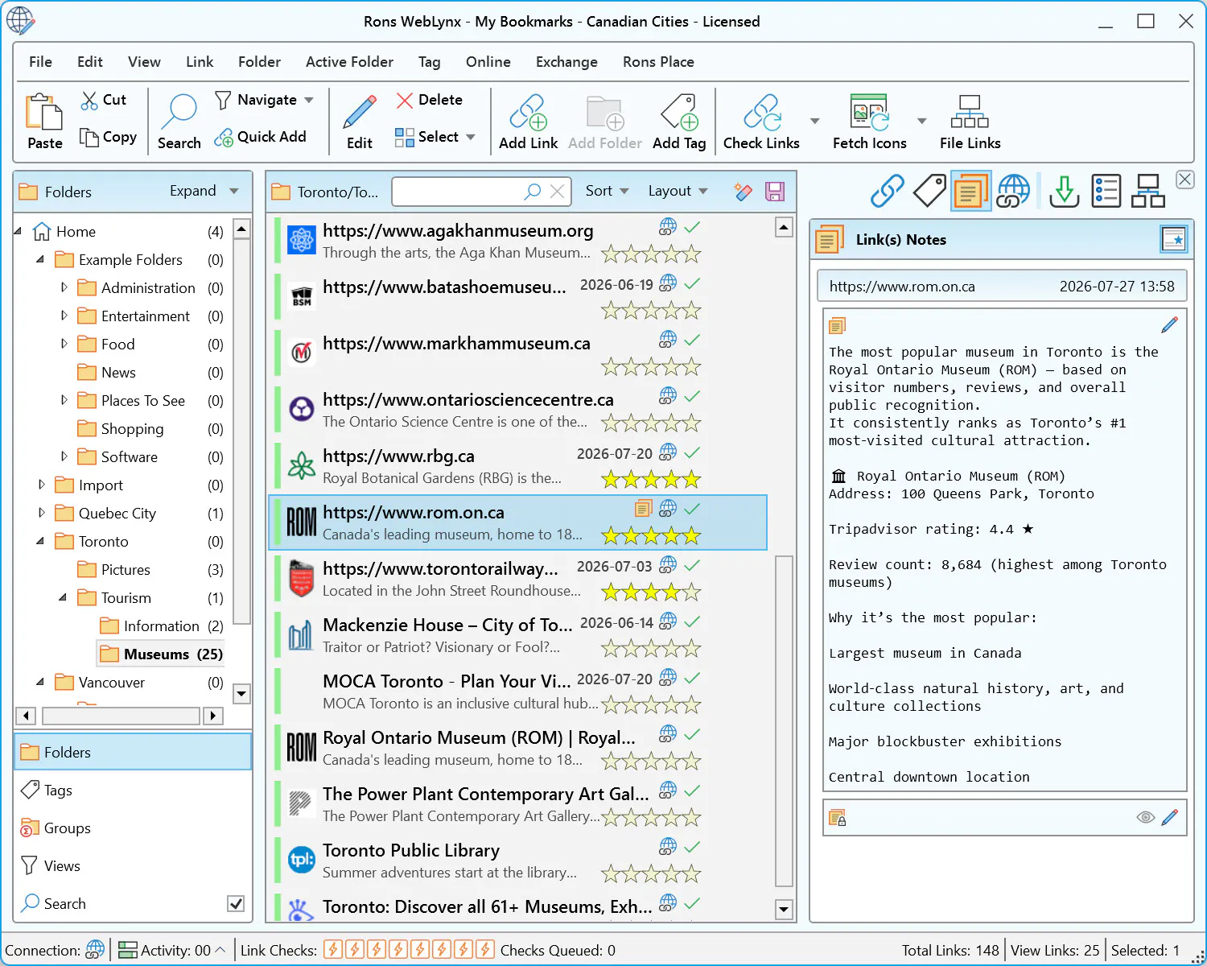The height and width of the screenshot is (966, 1207).
Task: Open the File Links tool
Action: (x=970, y=121)
